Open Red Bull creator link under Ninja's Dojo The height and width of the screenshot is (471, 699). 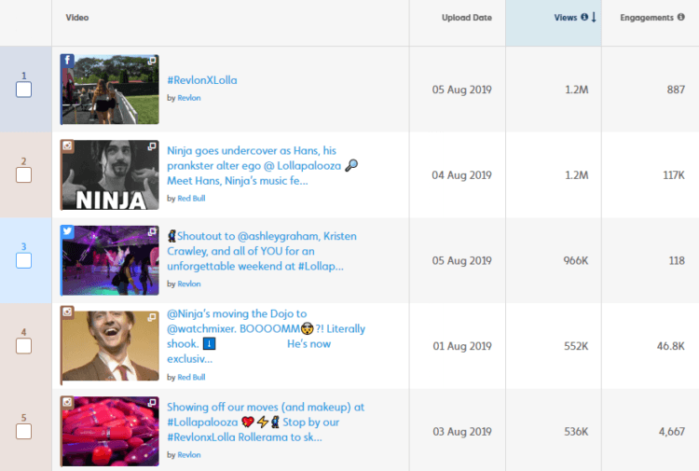(191, 378)
